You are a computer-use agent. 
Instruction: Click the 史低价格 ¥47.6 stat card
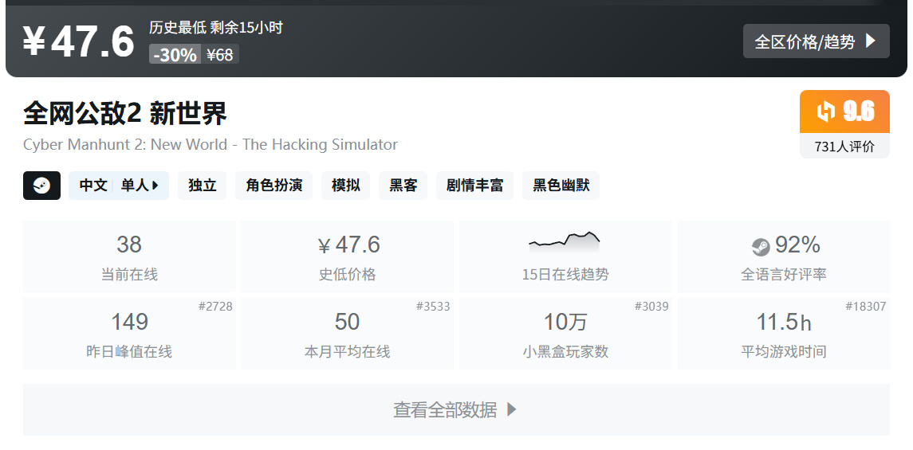pyautogui.click(x=347, y=256)
